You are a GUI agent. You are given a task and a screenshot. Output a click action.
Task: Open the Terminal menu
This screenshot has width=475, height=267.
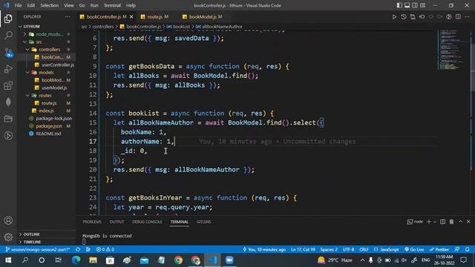pos(112,5)
